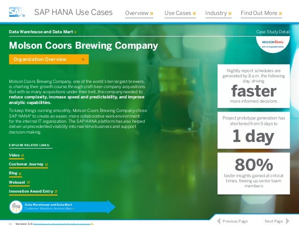Click the SAP HANA Use Cases title

pyautogui.click(x=74, y=12)
